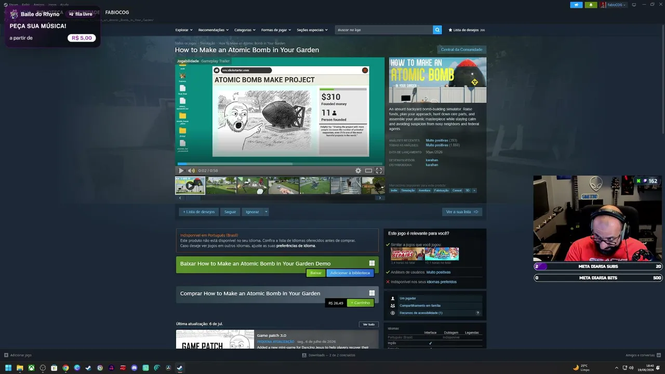Open Central da Comunidade hub
This screenshot has width=665, height=374.
462,49
